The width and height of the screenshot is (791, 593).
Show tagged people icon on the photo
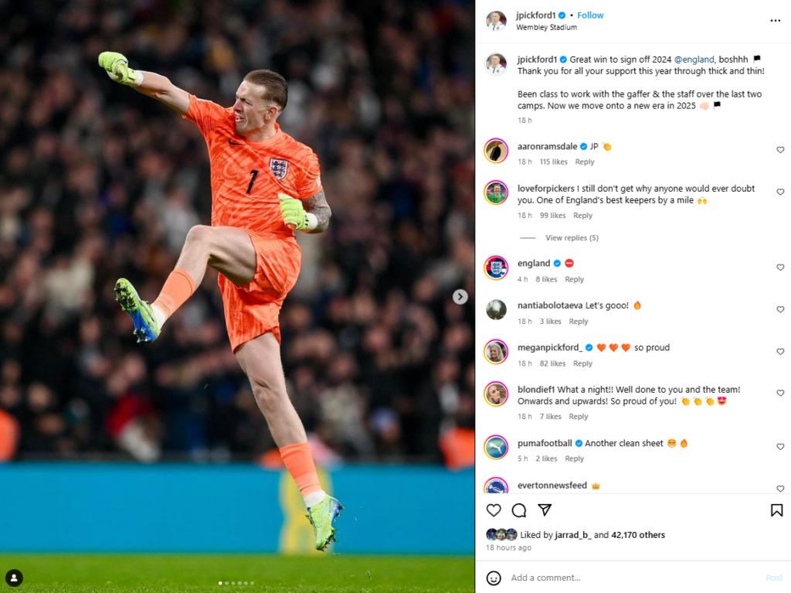point(14,578)
